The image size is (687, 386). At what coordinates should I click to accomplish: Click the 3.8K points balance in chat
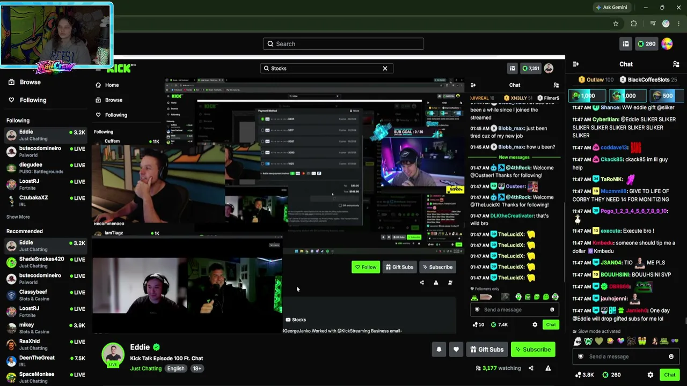584,375
